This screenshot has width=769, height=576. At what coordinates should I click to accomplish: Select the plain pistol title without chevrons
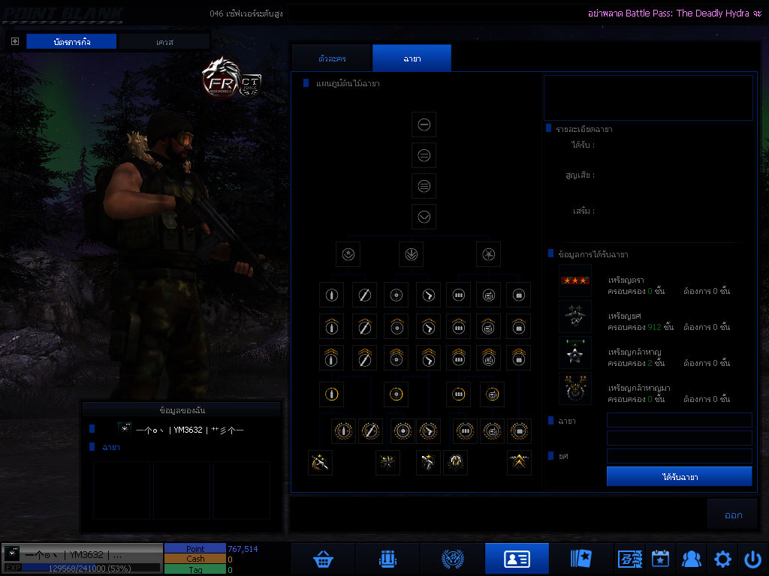(x=429, y=295)
